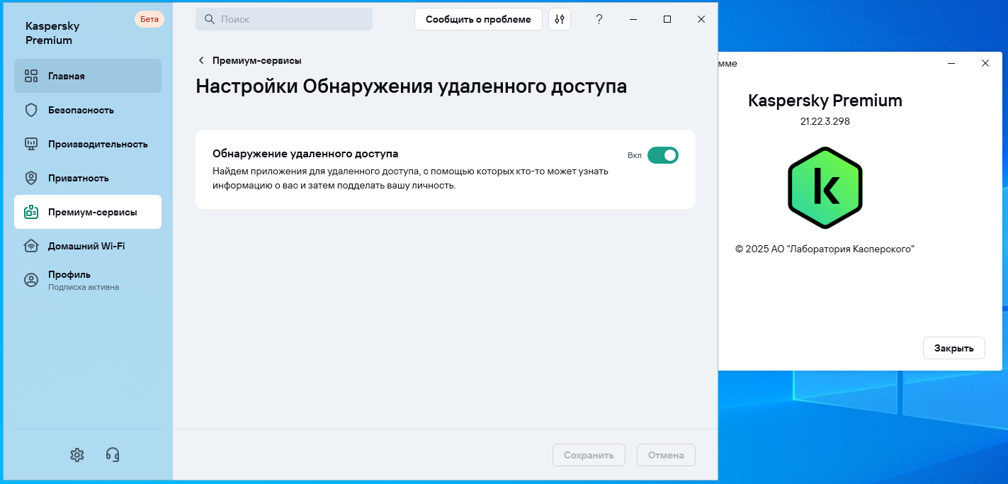Click Kaspersky Premium name in sidebar

tap(52, 33)
